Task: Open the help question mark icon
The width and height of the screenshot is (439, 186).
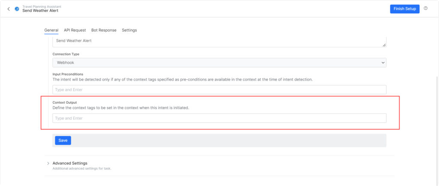Action: coord(426,9)
